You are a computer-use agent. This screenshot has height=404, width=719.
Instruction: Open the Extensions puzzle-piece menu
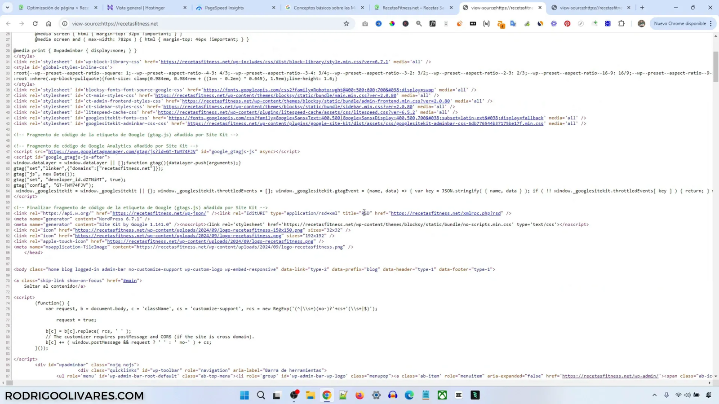coord(621,23)
